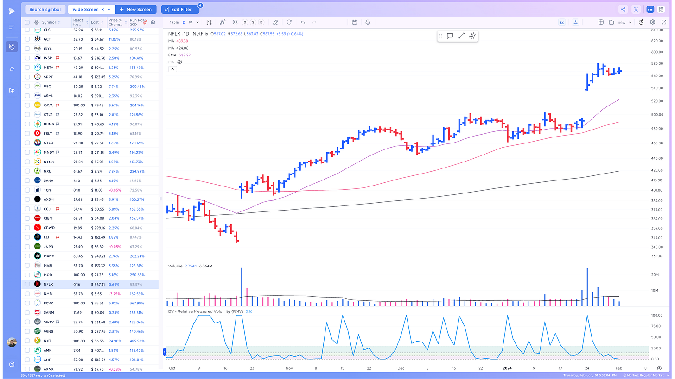This screenshot has height=379, width=675.
Task: Redo the chart action
Action: click(x=314, y=22)
